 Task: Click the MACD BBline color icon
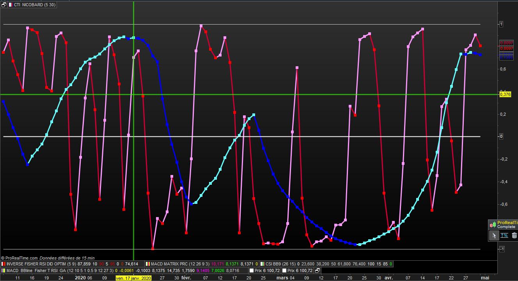pos(4,270)
